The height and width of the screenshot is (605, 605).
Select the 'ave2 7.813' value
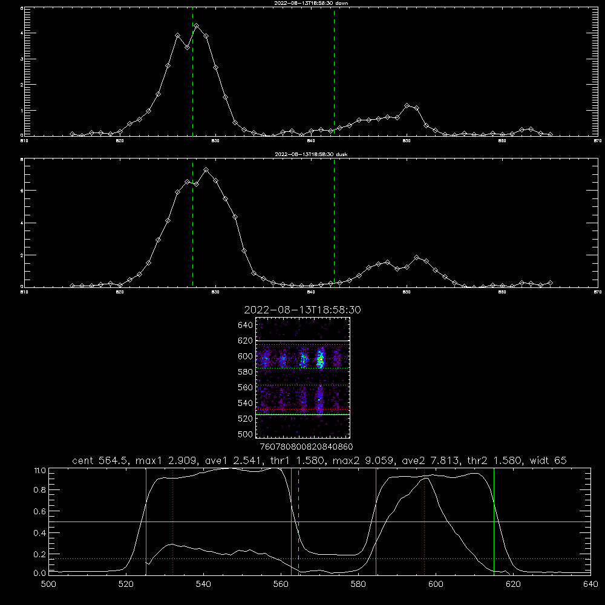tap(431, 460)
